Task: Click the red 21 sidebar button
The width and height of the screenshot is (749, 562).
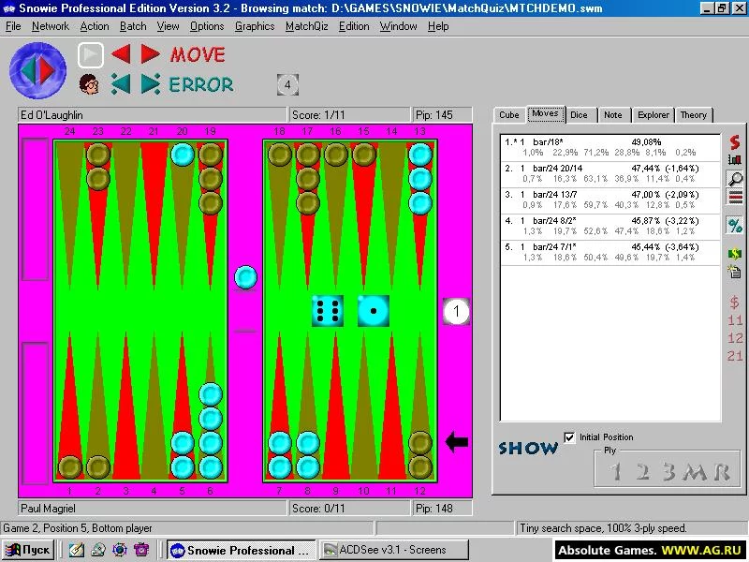Action: click(x=735, y=356)
